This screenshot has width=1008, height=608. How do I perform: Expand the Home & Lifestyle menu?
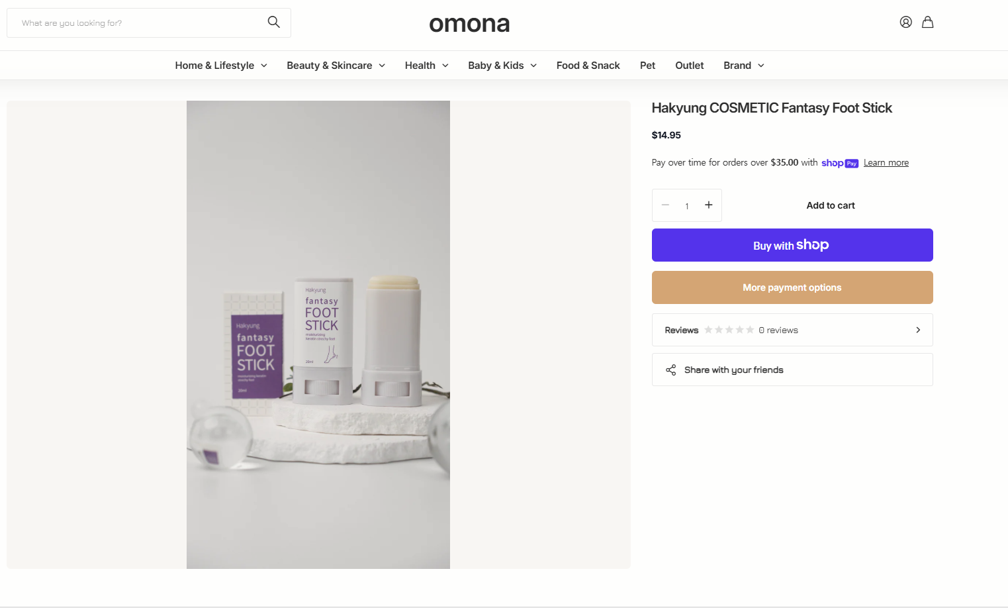[221, 66]
